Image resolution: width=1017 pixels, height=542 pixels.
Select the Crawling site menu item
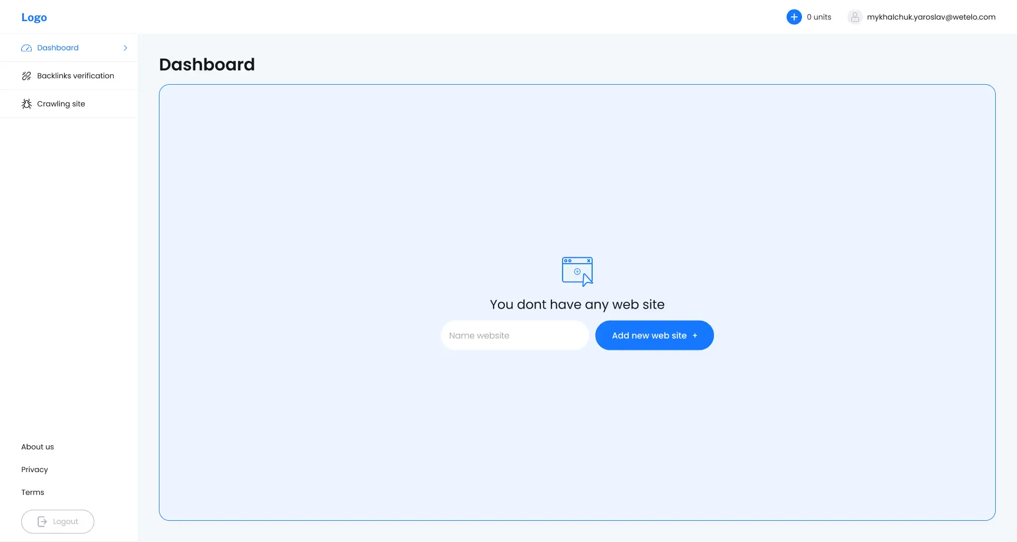(x=61, y=104)
